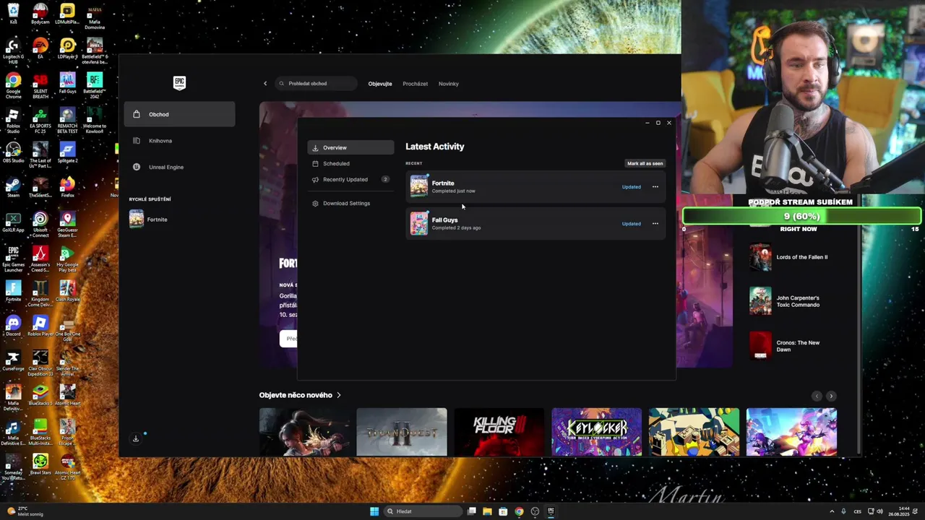
Task: Open Roblox Studio desktop icon
Action: pos(13,121)
